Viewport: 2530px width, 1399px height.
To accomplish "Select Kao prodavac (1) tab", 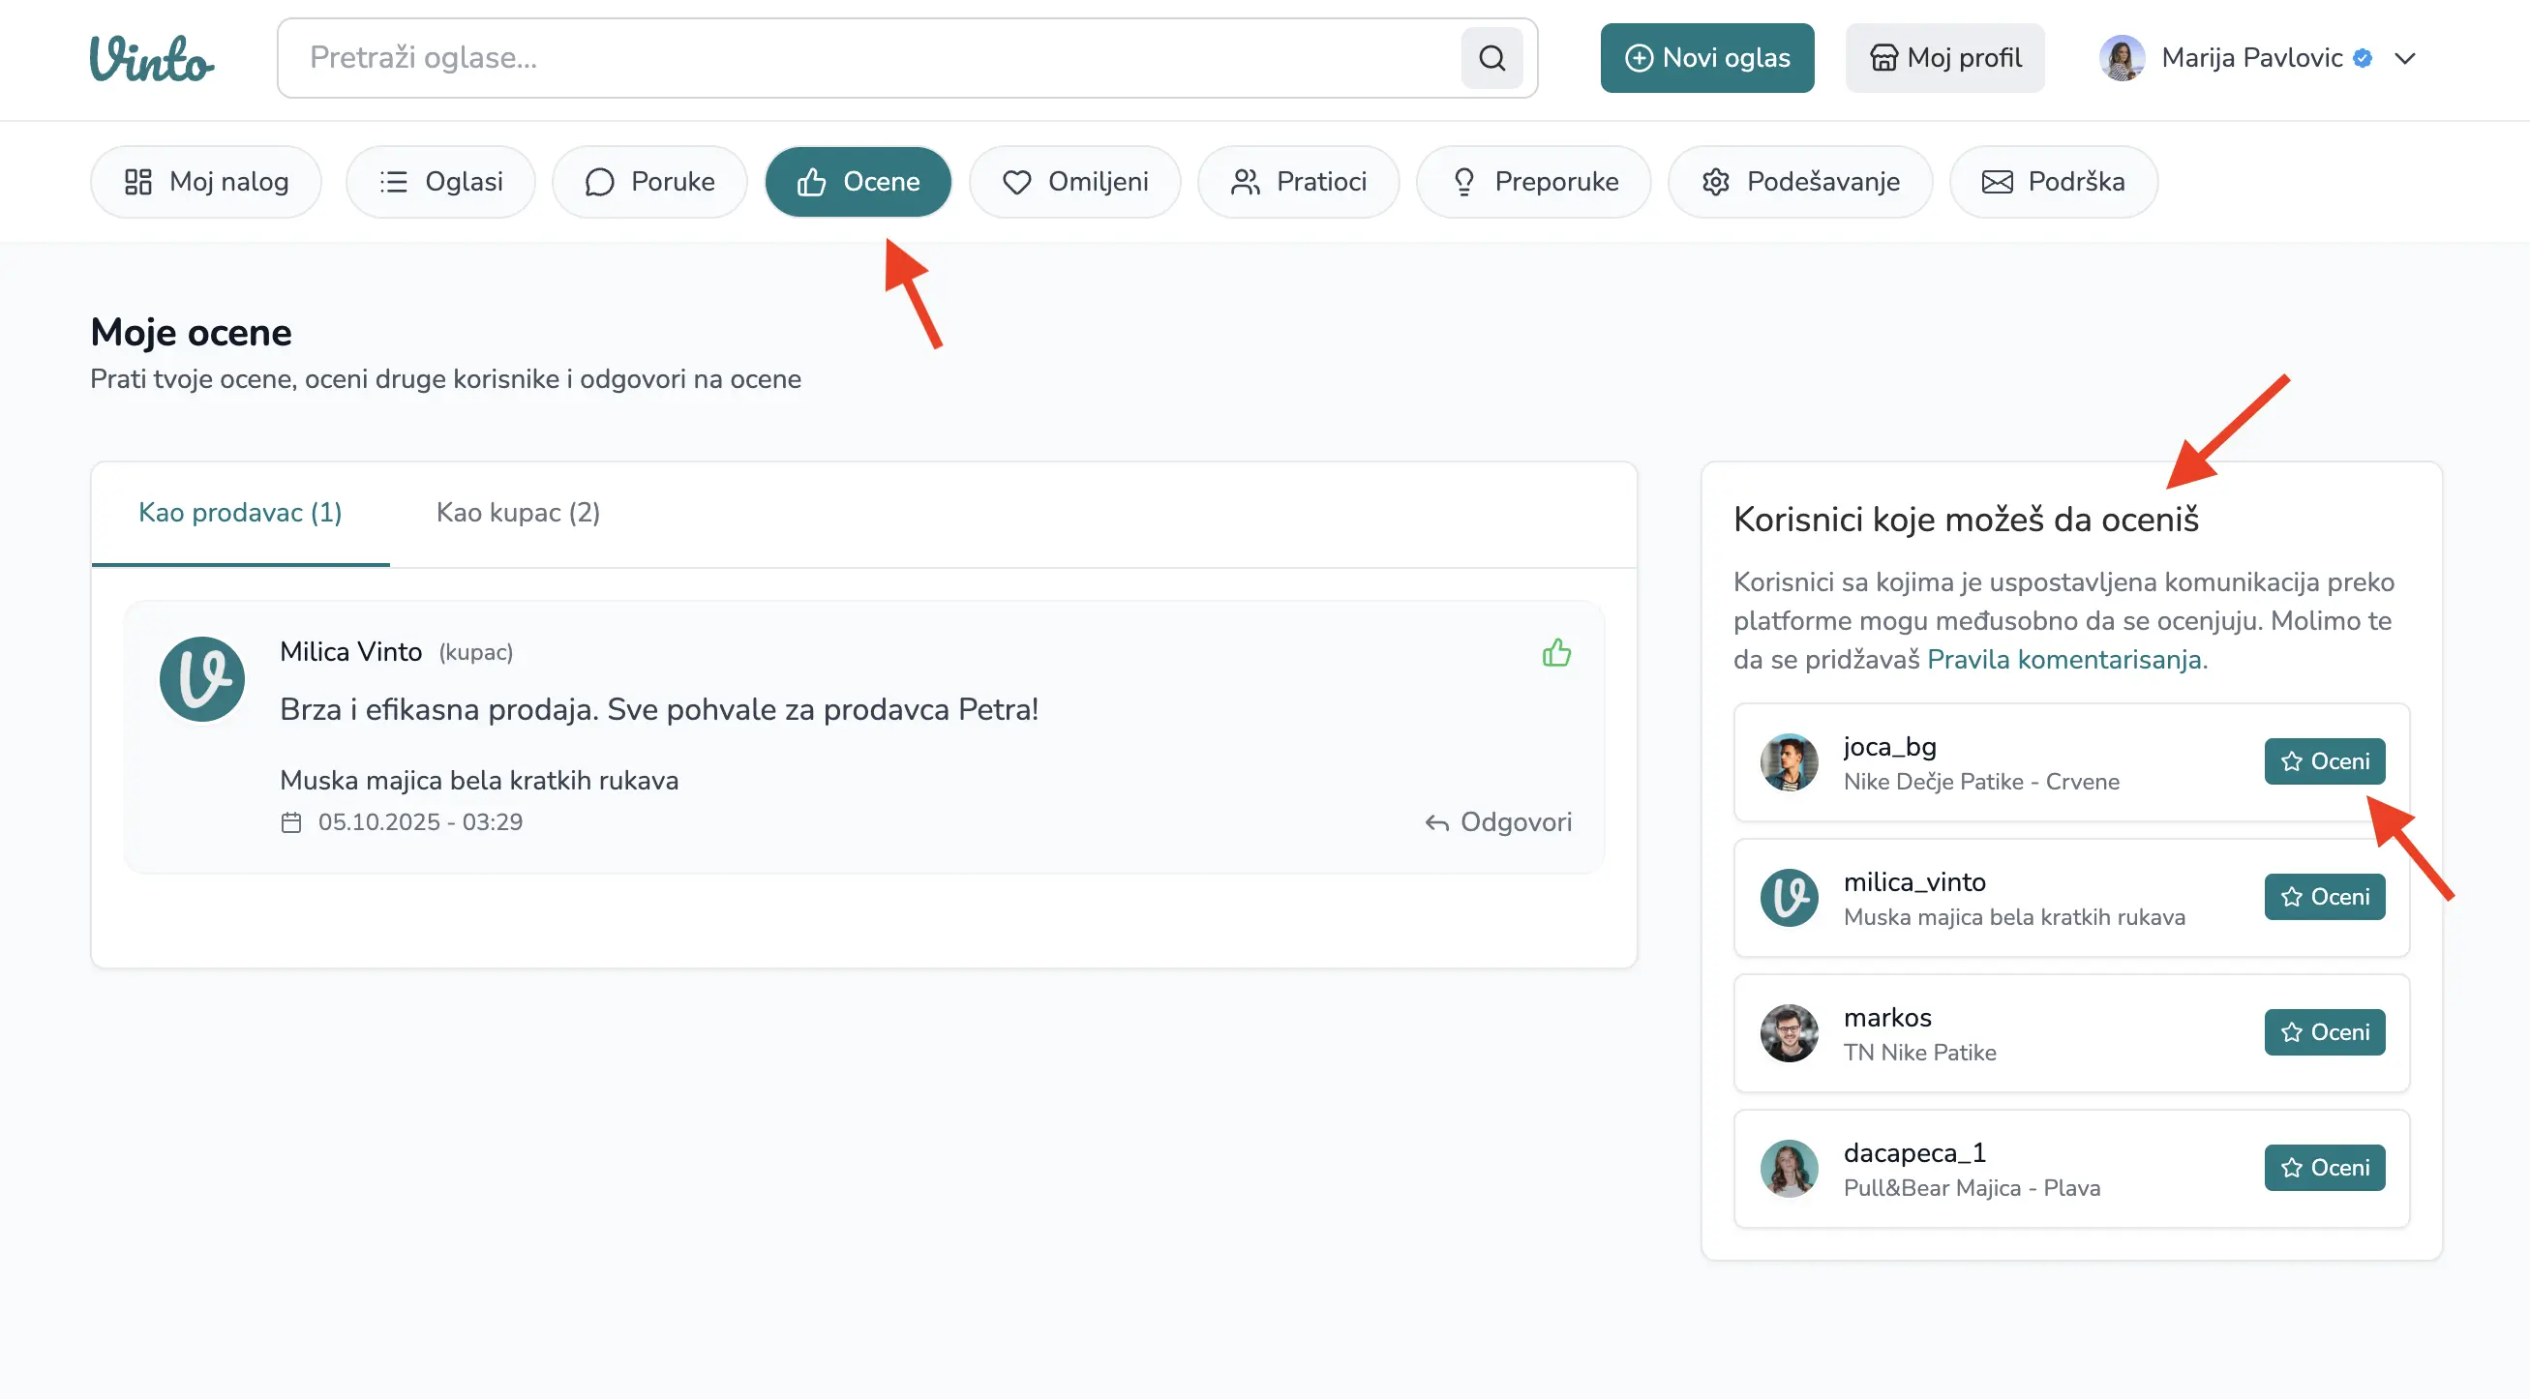I will tap(240, 513).
